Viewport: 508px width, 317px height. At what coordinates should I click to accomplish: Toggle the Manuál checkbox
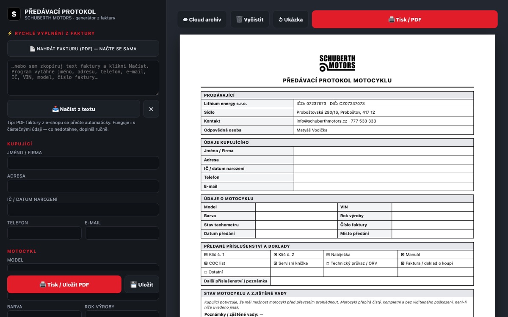(x=403, y=255)
